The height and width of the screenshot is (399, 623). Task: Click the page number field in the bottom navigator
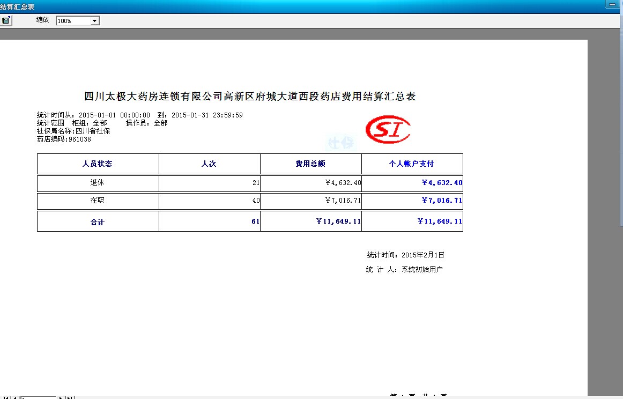pos(38,397)
